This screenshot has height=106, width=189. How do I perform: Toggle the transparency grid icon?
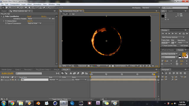click(x=113, y=66)
